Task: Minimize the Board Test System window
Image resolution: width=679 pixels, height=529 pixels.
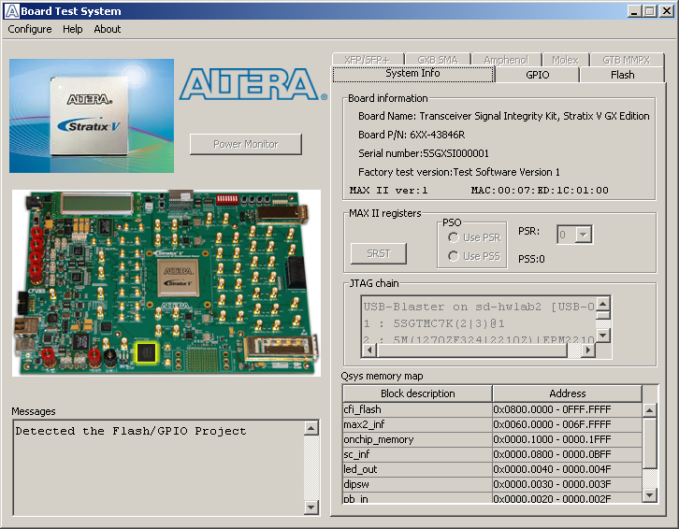Action: pos(634,11)
